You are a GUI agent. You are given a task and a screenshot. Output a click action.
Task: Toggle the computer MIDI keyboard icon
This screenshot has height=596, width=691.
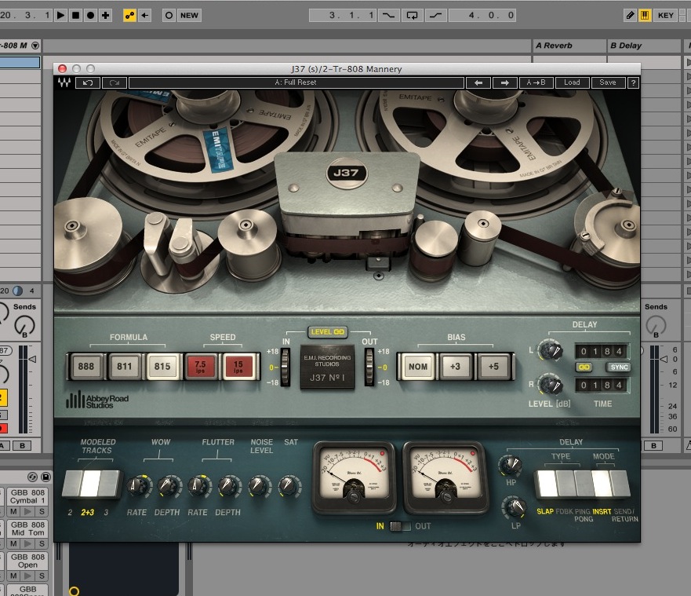coord(645,16)
